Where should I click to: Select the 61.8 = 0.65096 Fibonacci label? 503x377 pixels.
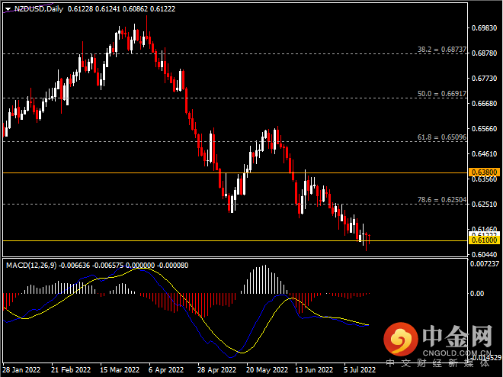442,137
